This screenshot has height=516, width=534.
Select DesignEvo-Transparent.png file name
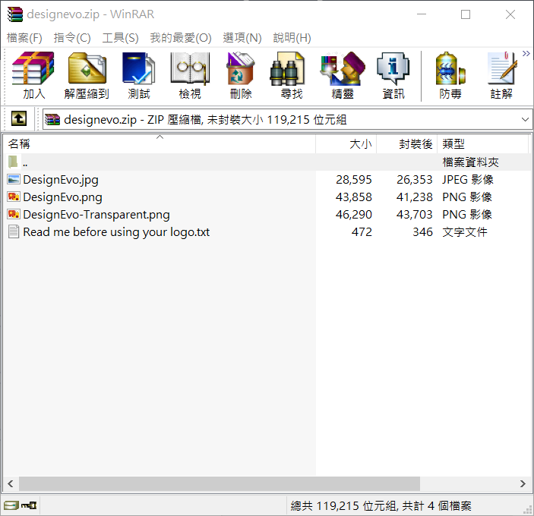96,215
